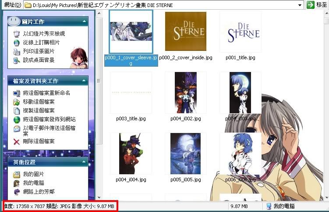Click 刪除這個檔案 link
This screenshot has height=212, width=329.
pyautogui.click(x=39, y=141)
